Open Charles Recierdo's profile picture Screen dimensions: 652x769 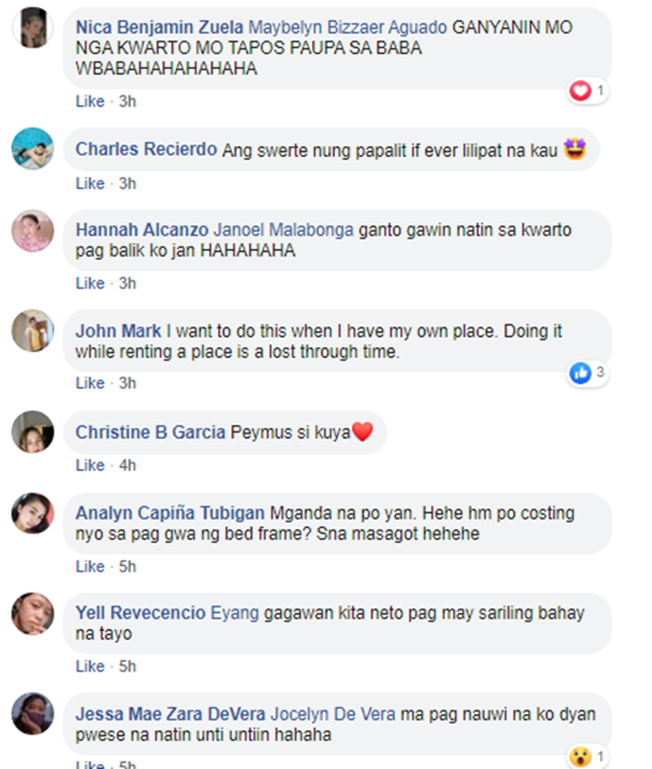[x=33, y=149]
